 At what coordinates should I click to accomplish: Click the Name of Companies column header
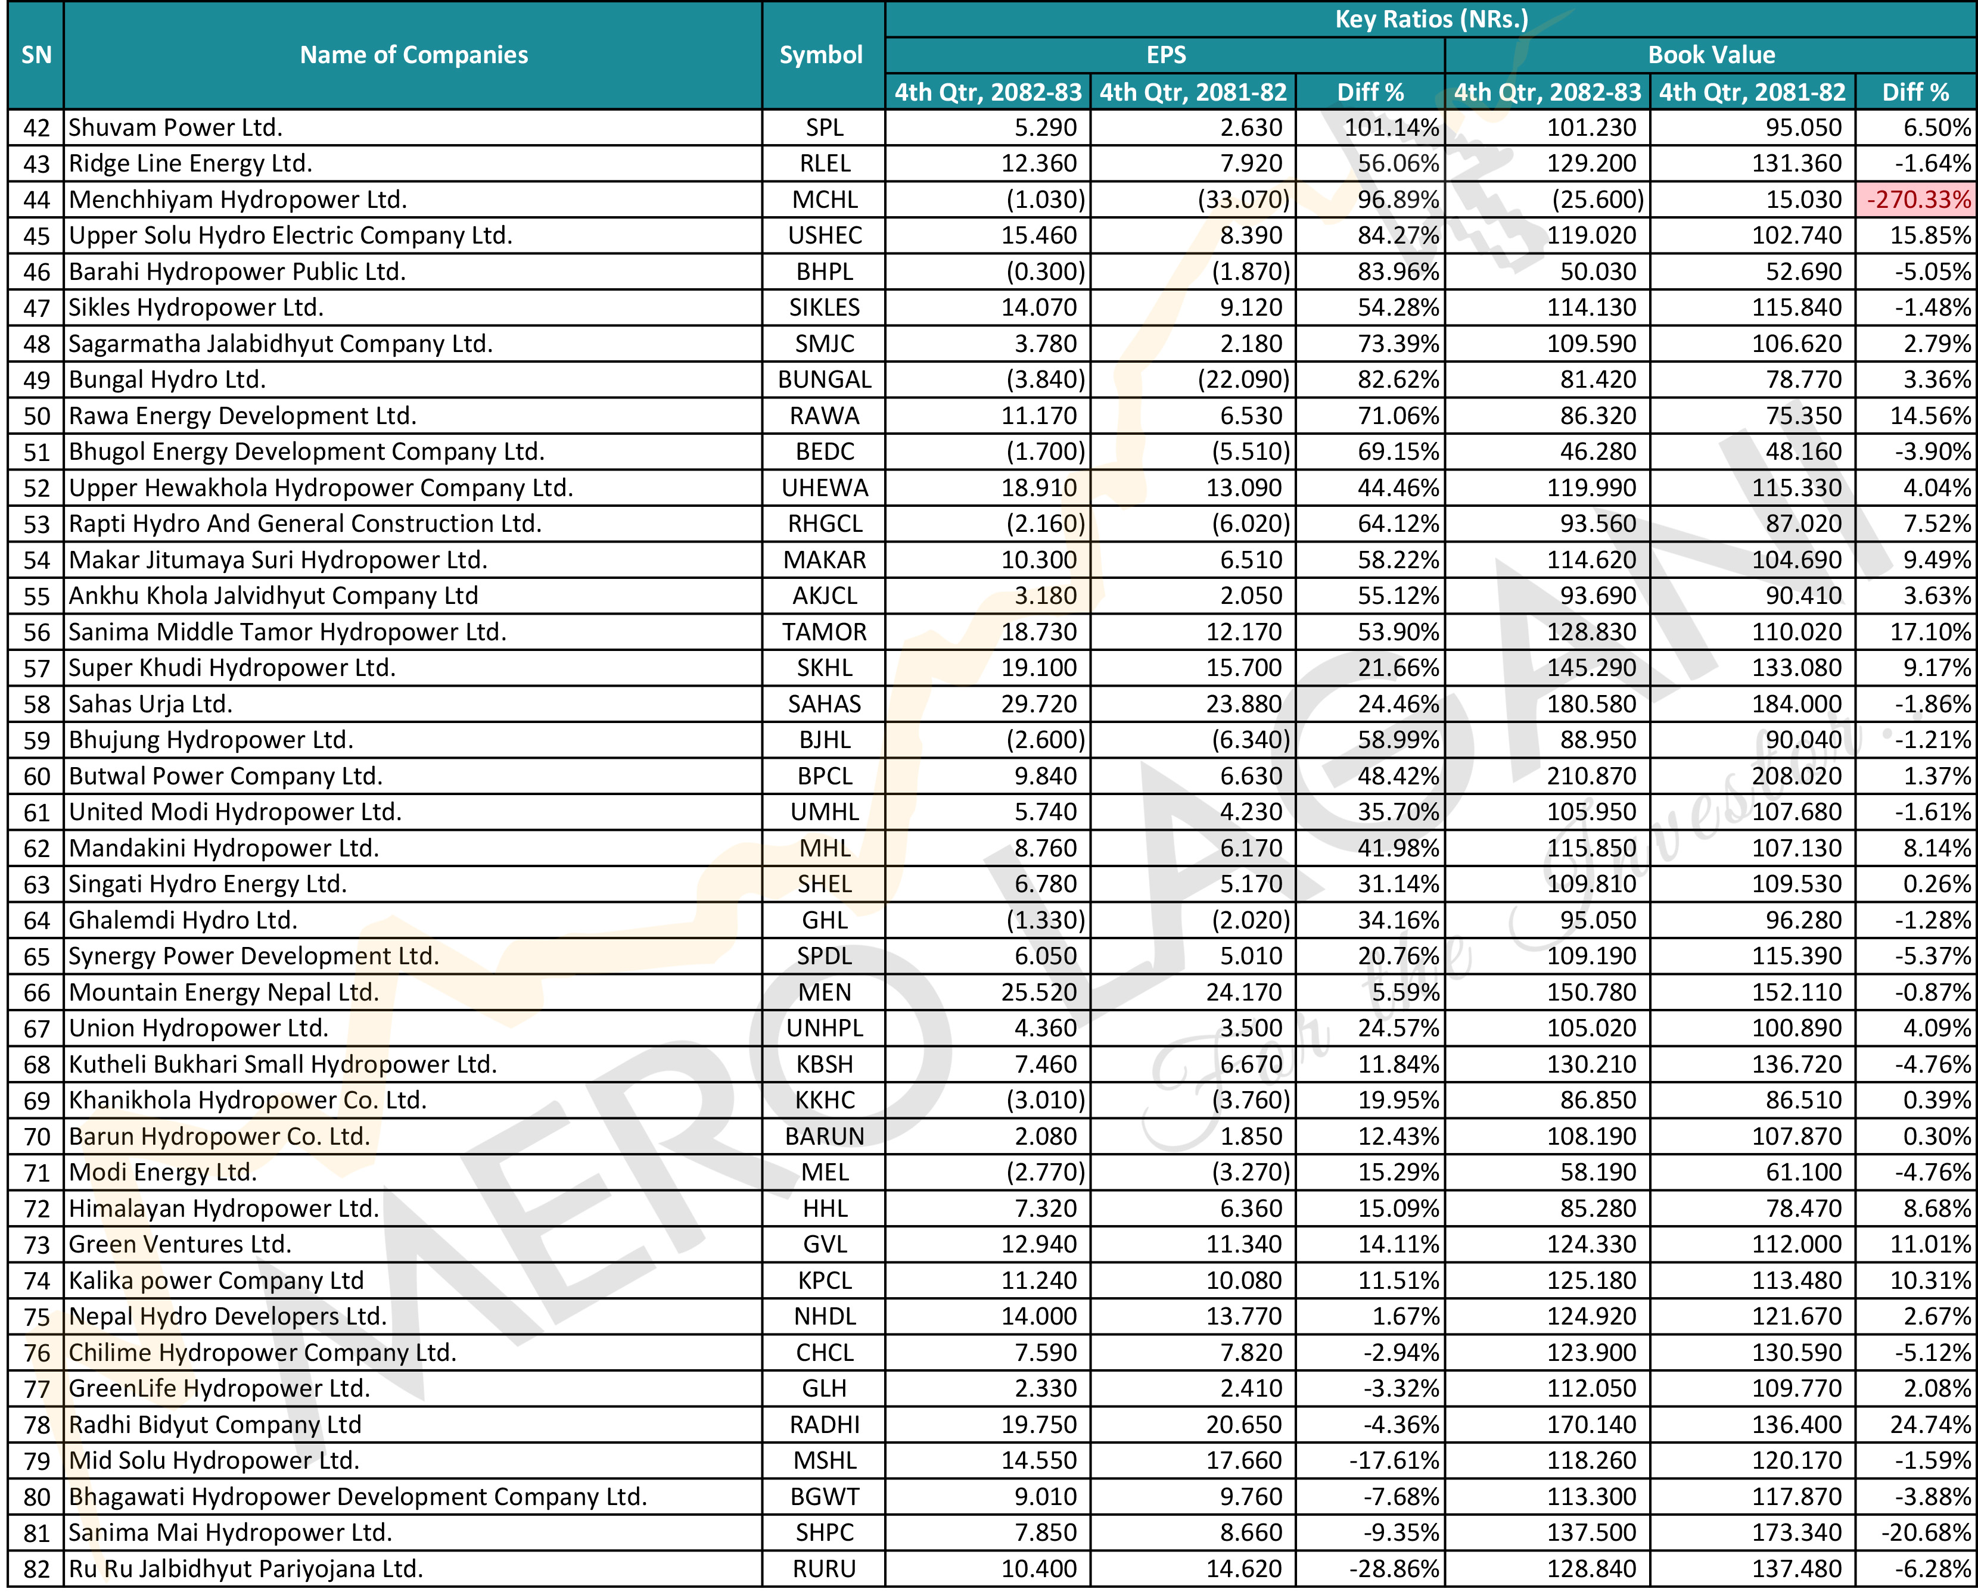tap(413, 55)
